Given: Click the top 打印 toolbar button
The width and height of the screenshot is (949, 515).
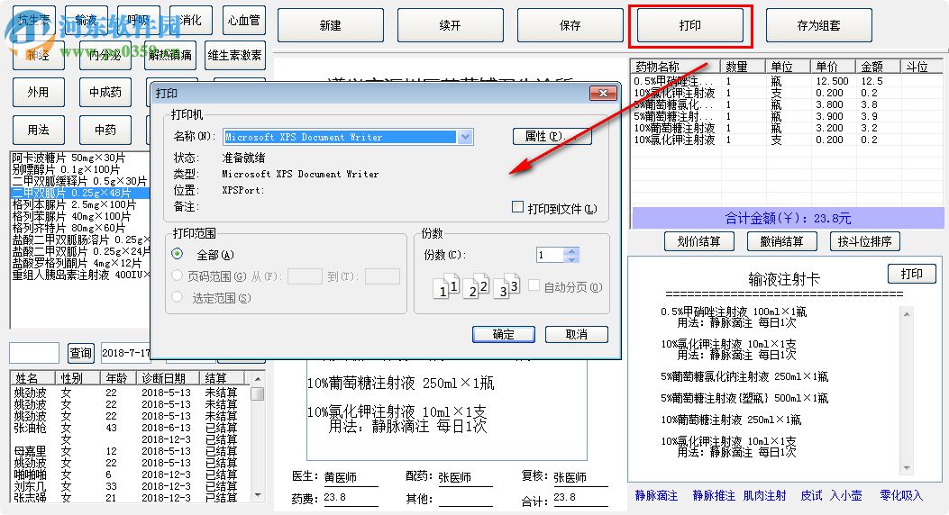Looking at the screenshot, I should (x=690, y=25).
